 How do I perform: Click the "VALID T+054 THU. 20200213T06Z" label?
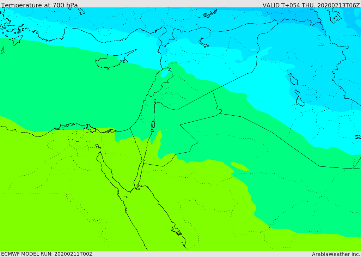coord(311,5)
